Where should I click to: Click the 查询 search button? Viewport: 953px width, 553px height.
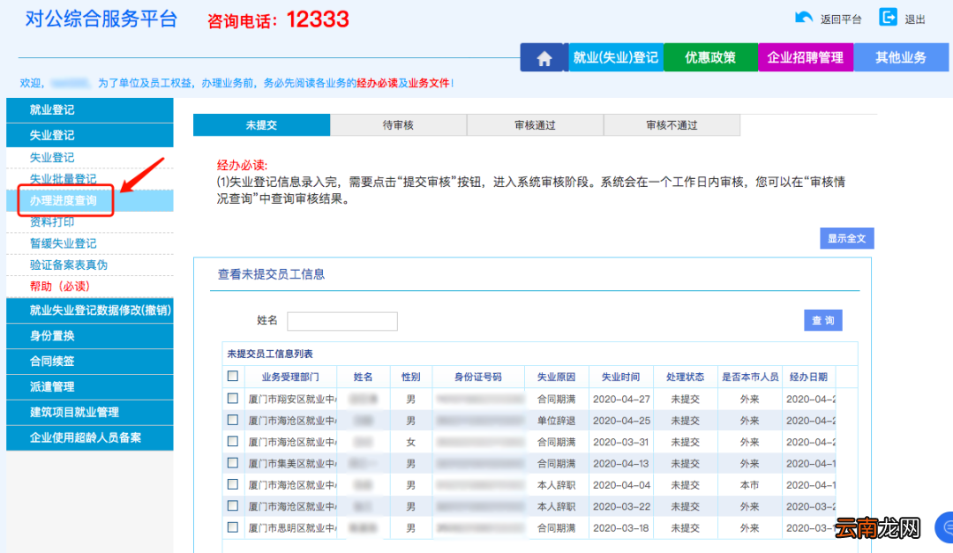[x=823, y=320]
